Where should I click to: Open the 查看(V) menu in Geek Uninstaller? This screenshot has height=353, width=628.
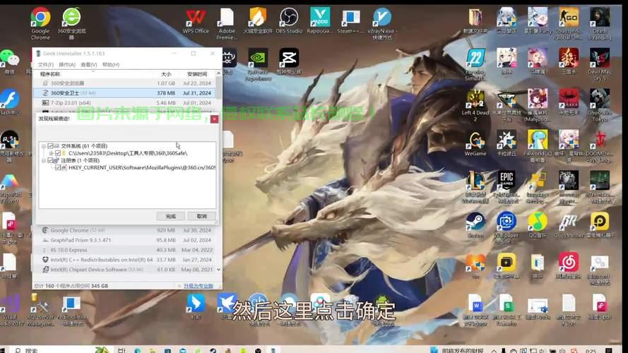[89, 64]
